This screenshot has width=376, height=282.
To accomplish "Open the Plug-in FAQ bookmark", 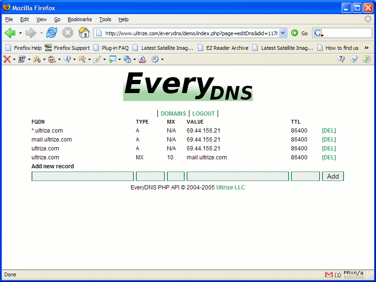I will point(111,48).
